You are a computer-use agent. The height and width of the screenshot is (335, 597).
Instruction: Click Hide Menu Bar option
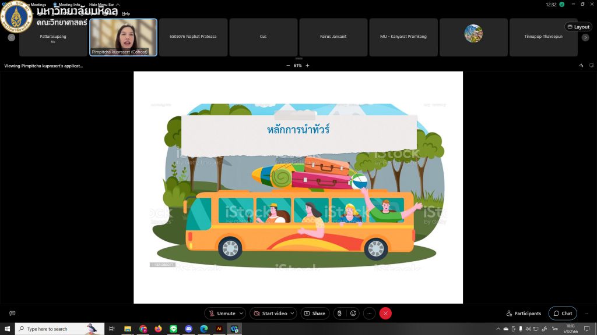point(103,5)
